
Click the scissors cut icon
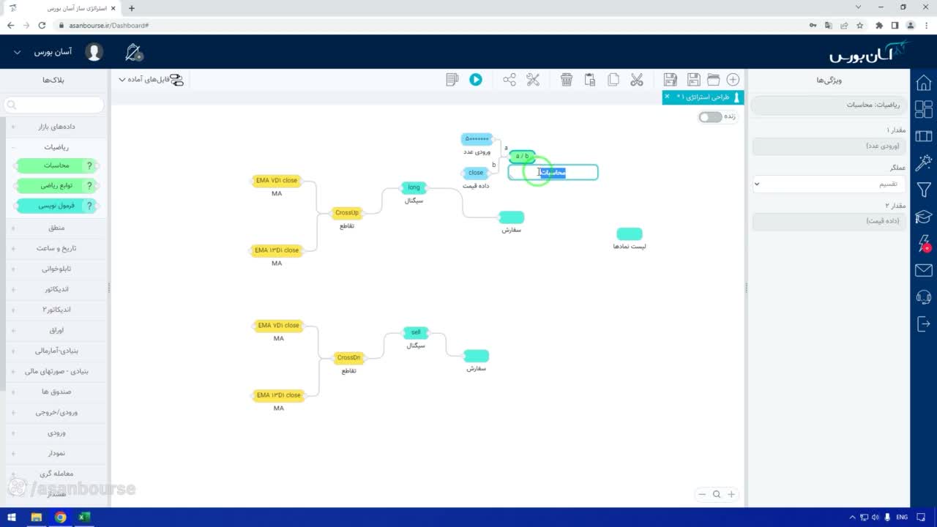click(x=636, y=80)
